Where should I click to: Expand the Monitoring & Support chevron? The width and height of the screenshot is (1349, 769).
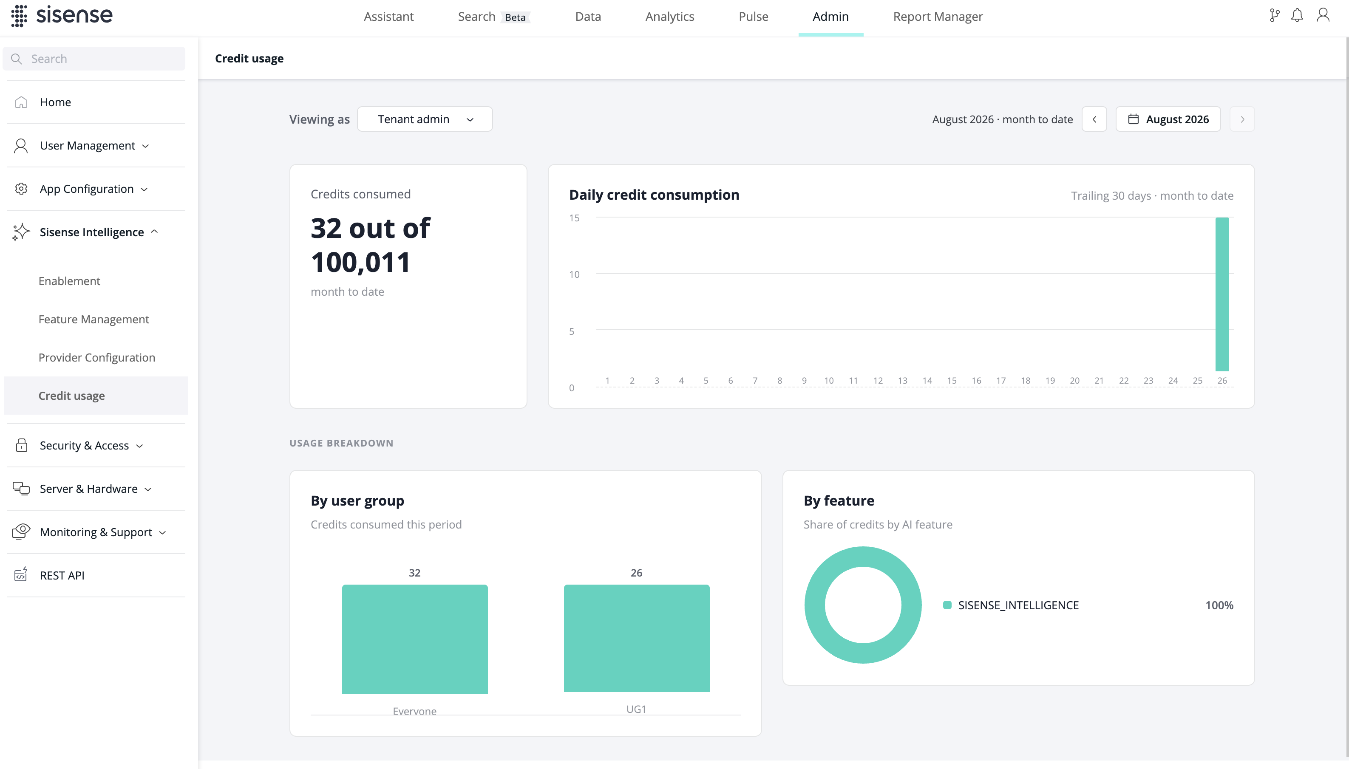click(163, 532)
